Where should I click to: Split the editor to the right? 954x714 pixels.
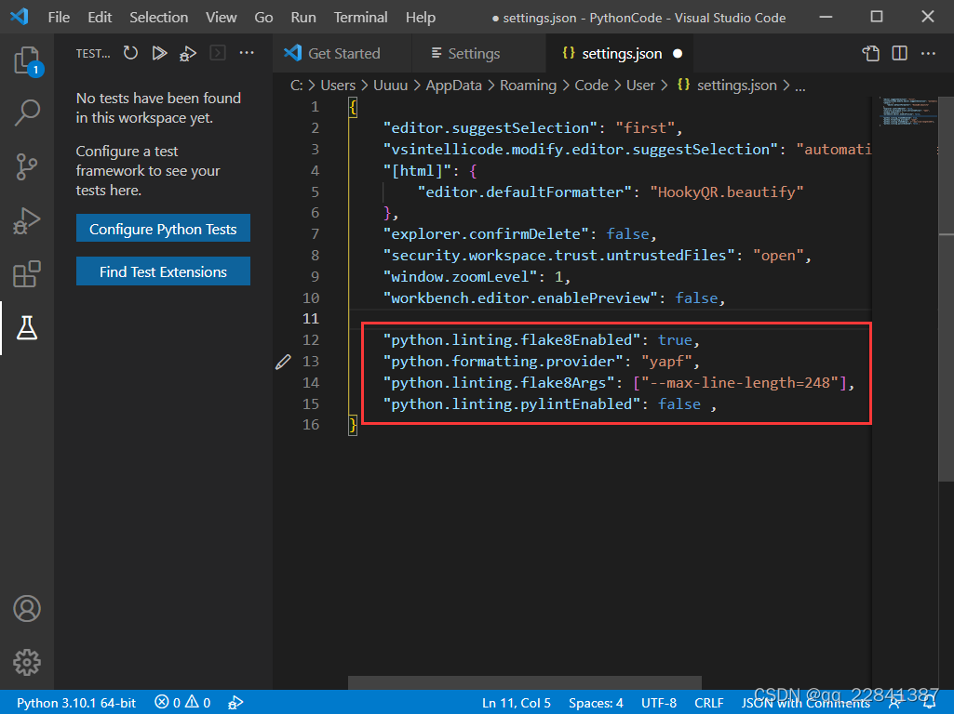pos(899,54)
